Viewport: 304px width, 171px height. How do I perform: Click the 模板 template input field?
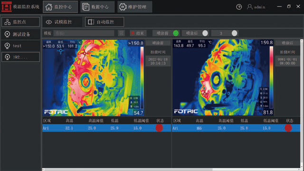click(x=84, y=33)
